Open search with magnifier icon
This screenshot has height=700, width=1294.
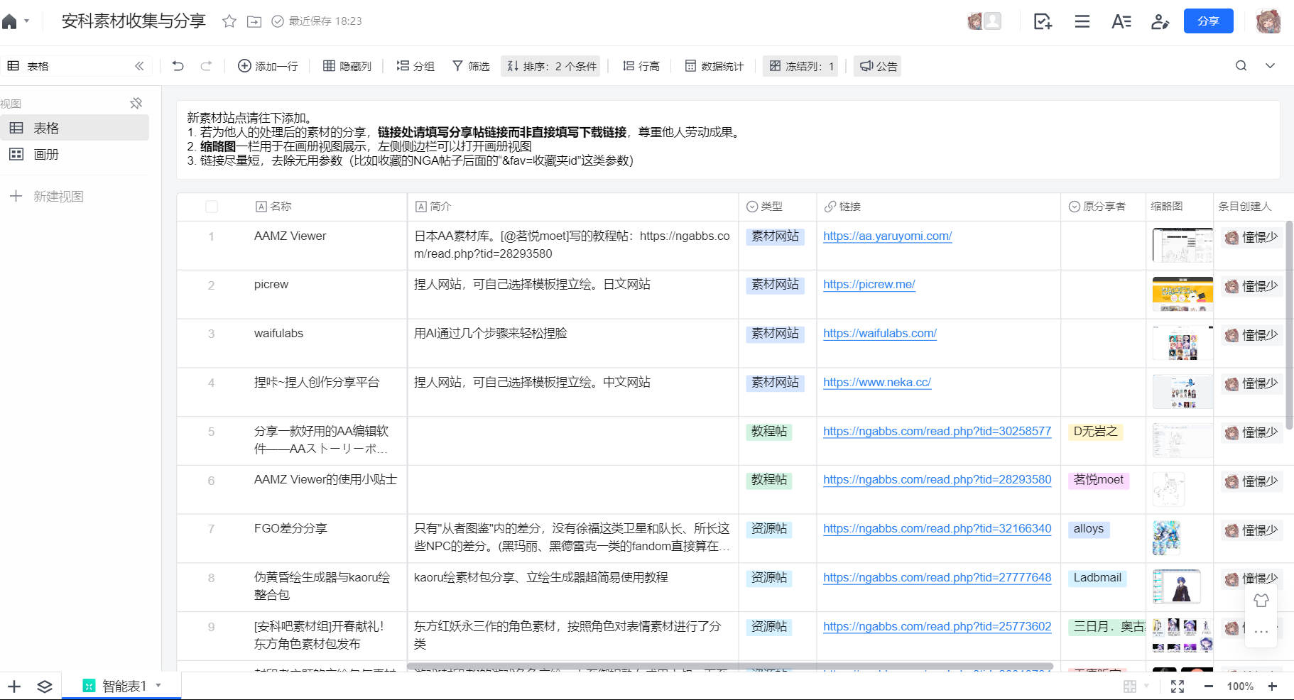[1241, 66]
